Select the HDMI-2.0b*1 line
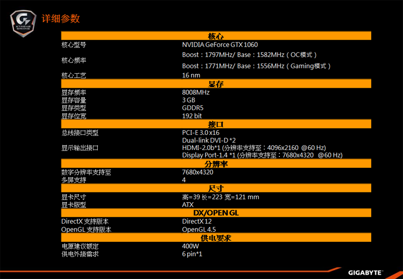This screenshot has height=279, width=403. (254, 148)
